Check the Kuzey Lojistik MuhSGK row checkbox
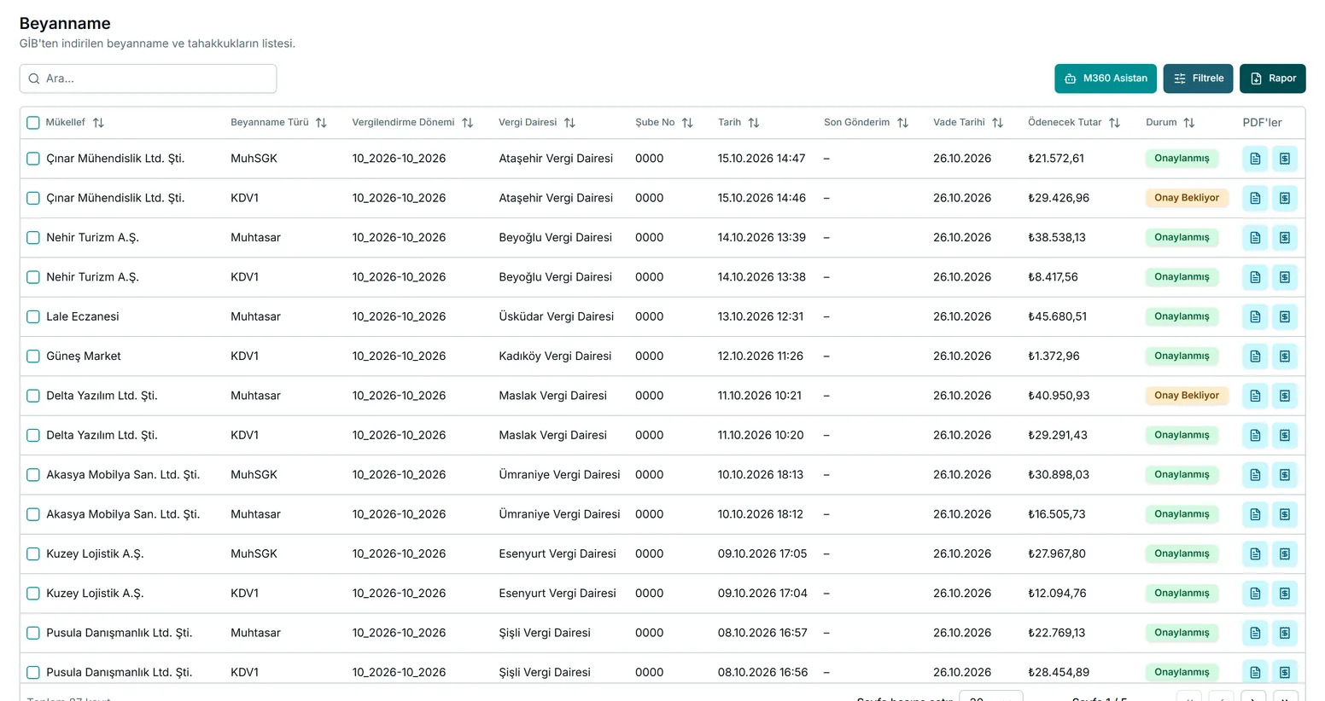Screen dimensions: 1325x701 pos(33,554)
